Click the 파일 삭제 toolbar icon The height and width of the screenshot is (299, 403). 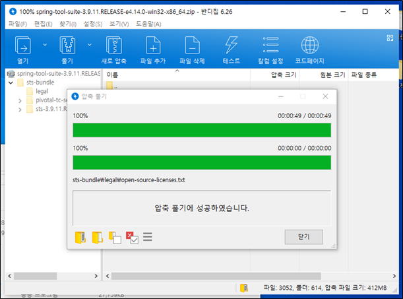(x=192, y=45)
